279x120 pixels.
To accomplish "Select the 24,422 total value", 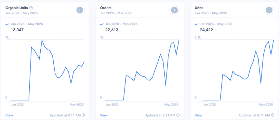I will click(x=206, y=30).
